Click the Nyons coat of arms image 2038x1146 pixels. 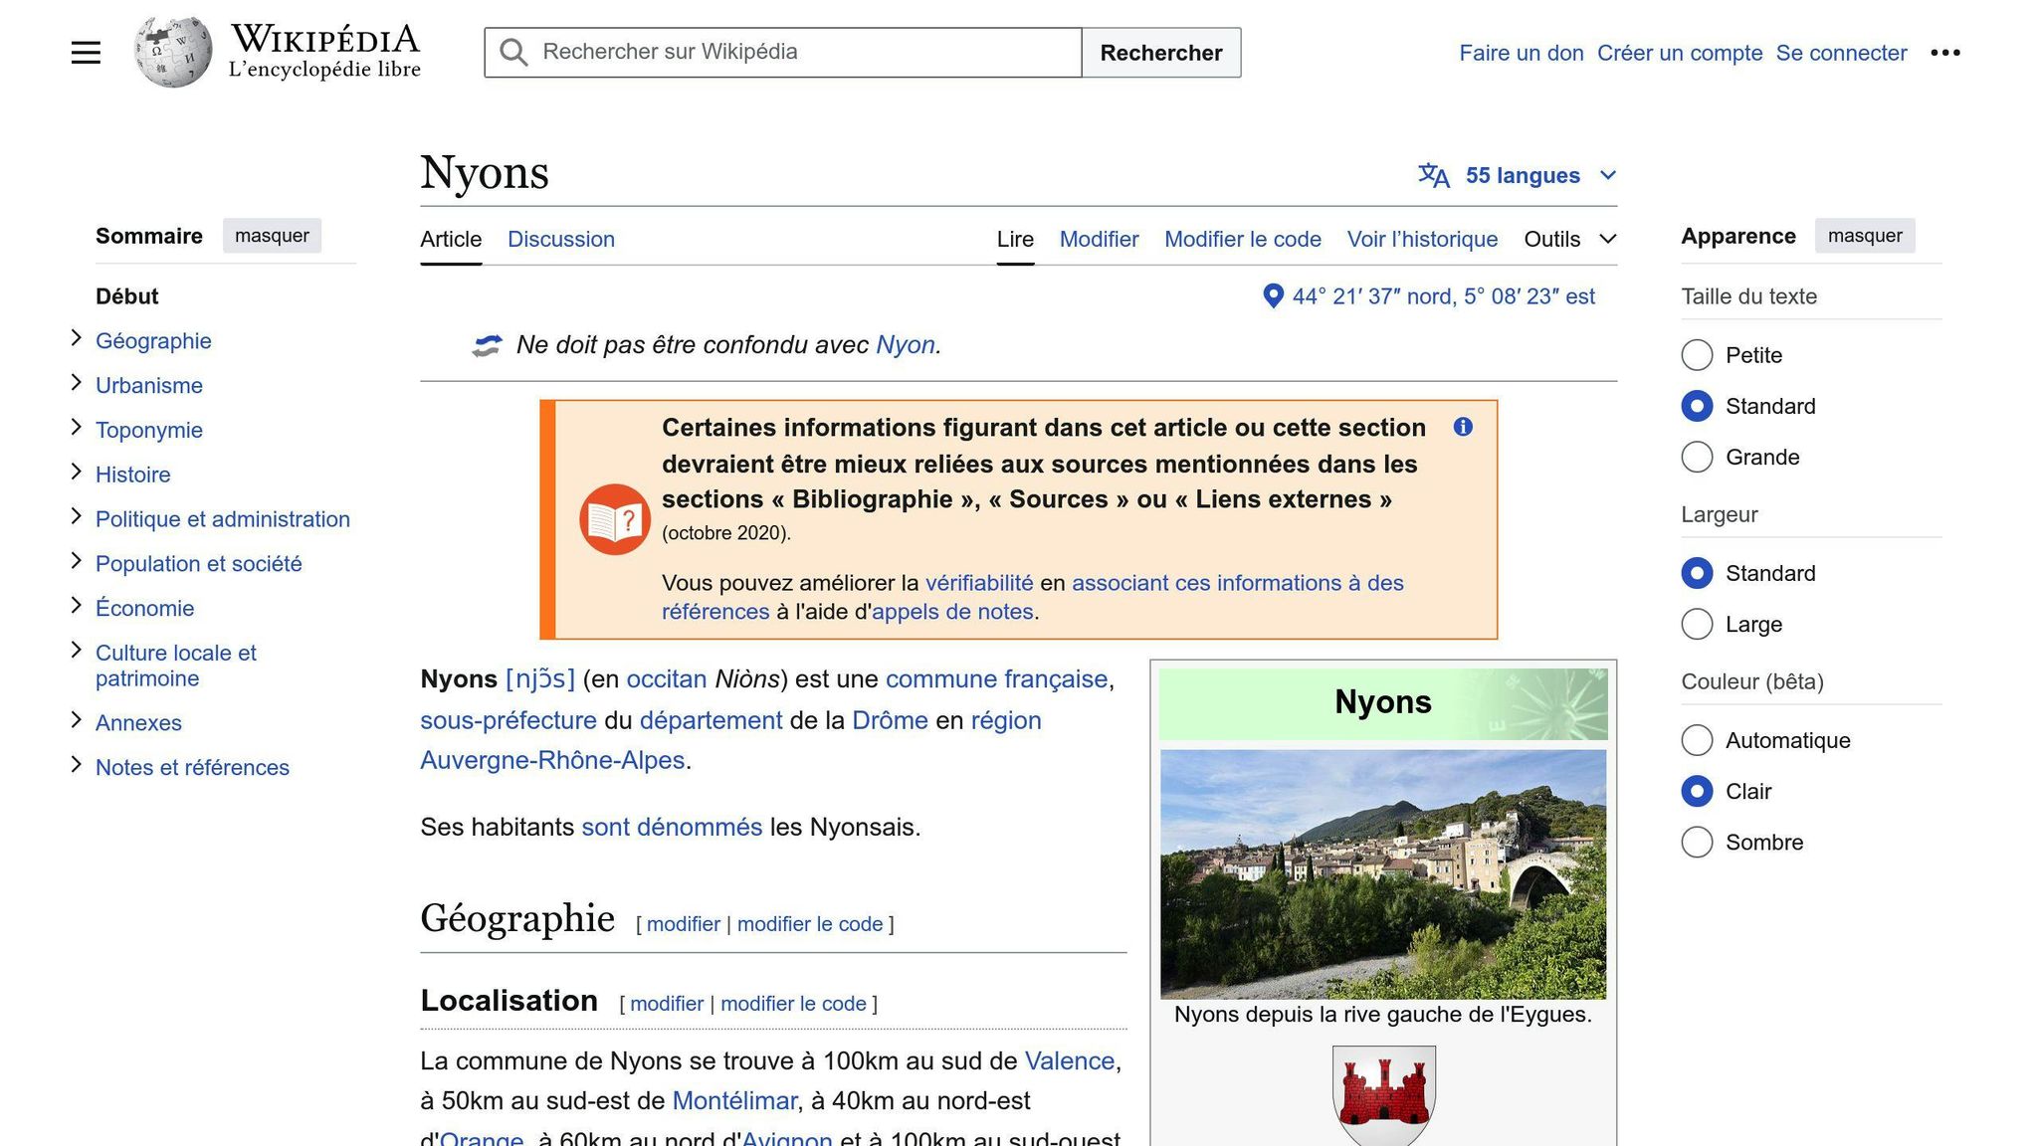tap(1383, 1094)
